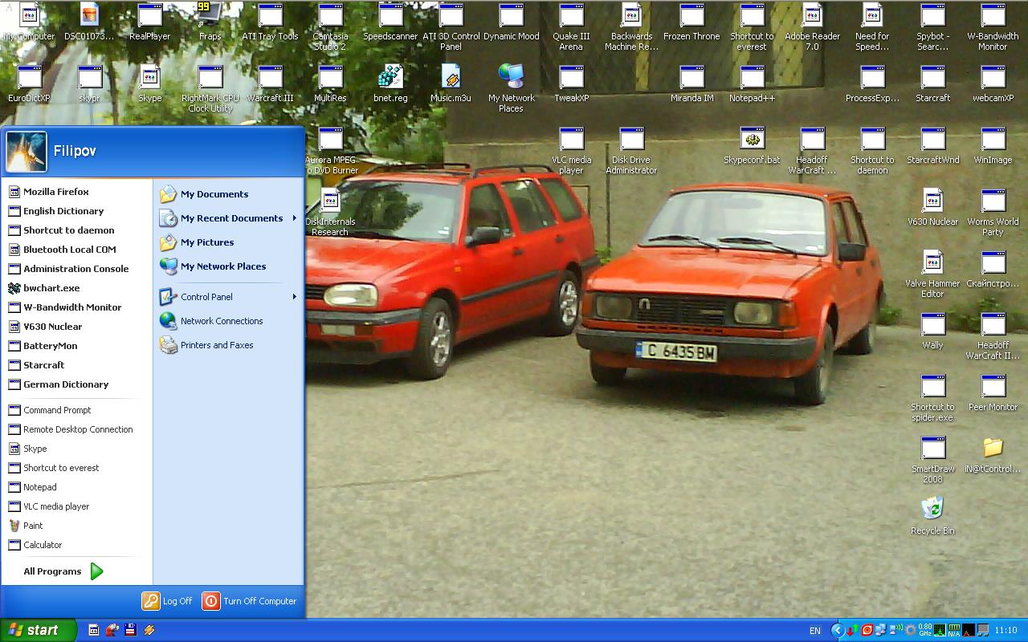The width and height of the screenshot is (1028, 642).
Task: Select Quake III Arena desktop icon
Action: tap(572, 27)
